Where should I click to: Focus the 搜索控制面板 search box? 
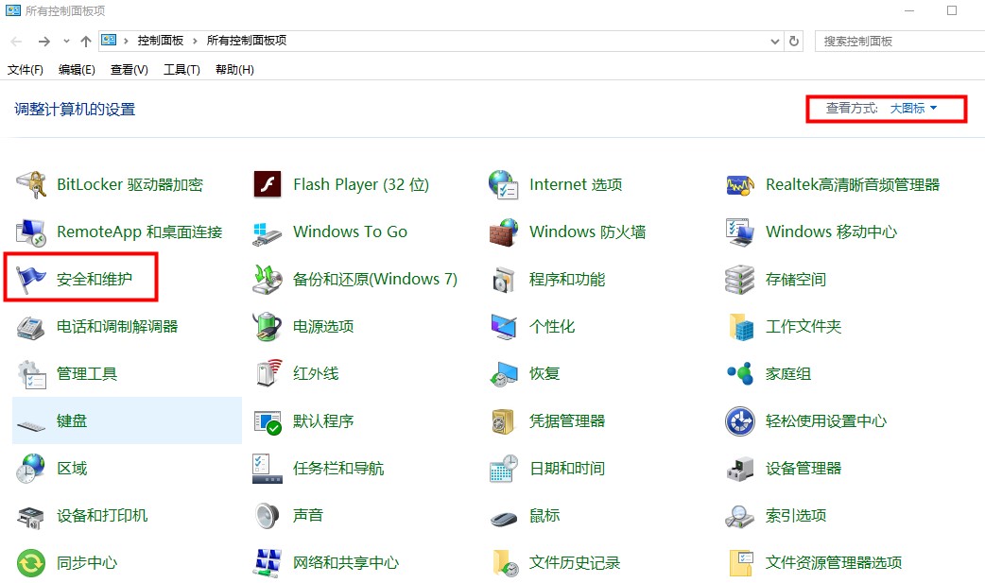pyautogui.click(x=900, y=41)
